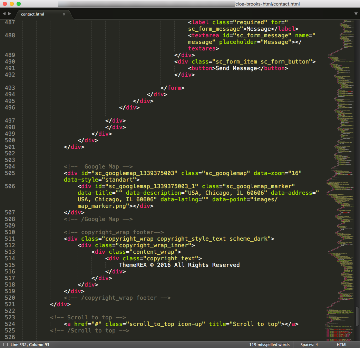Click the next tab right arrow
The width and height of the screenshot is (360, 348).
10,14
